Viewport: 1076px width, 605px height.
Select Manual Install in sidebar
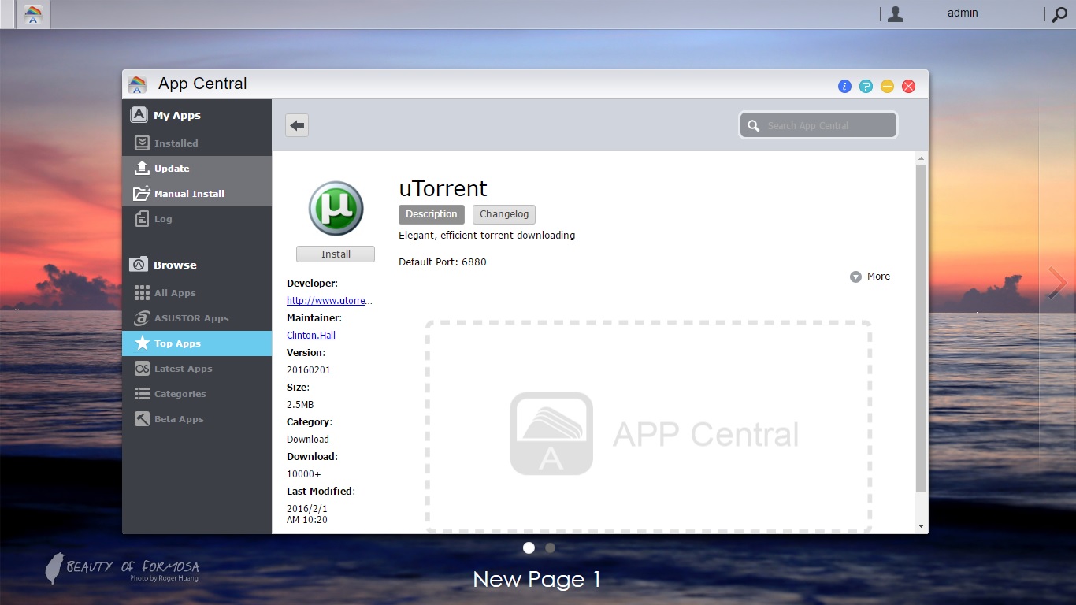[x=189, y=194]
